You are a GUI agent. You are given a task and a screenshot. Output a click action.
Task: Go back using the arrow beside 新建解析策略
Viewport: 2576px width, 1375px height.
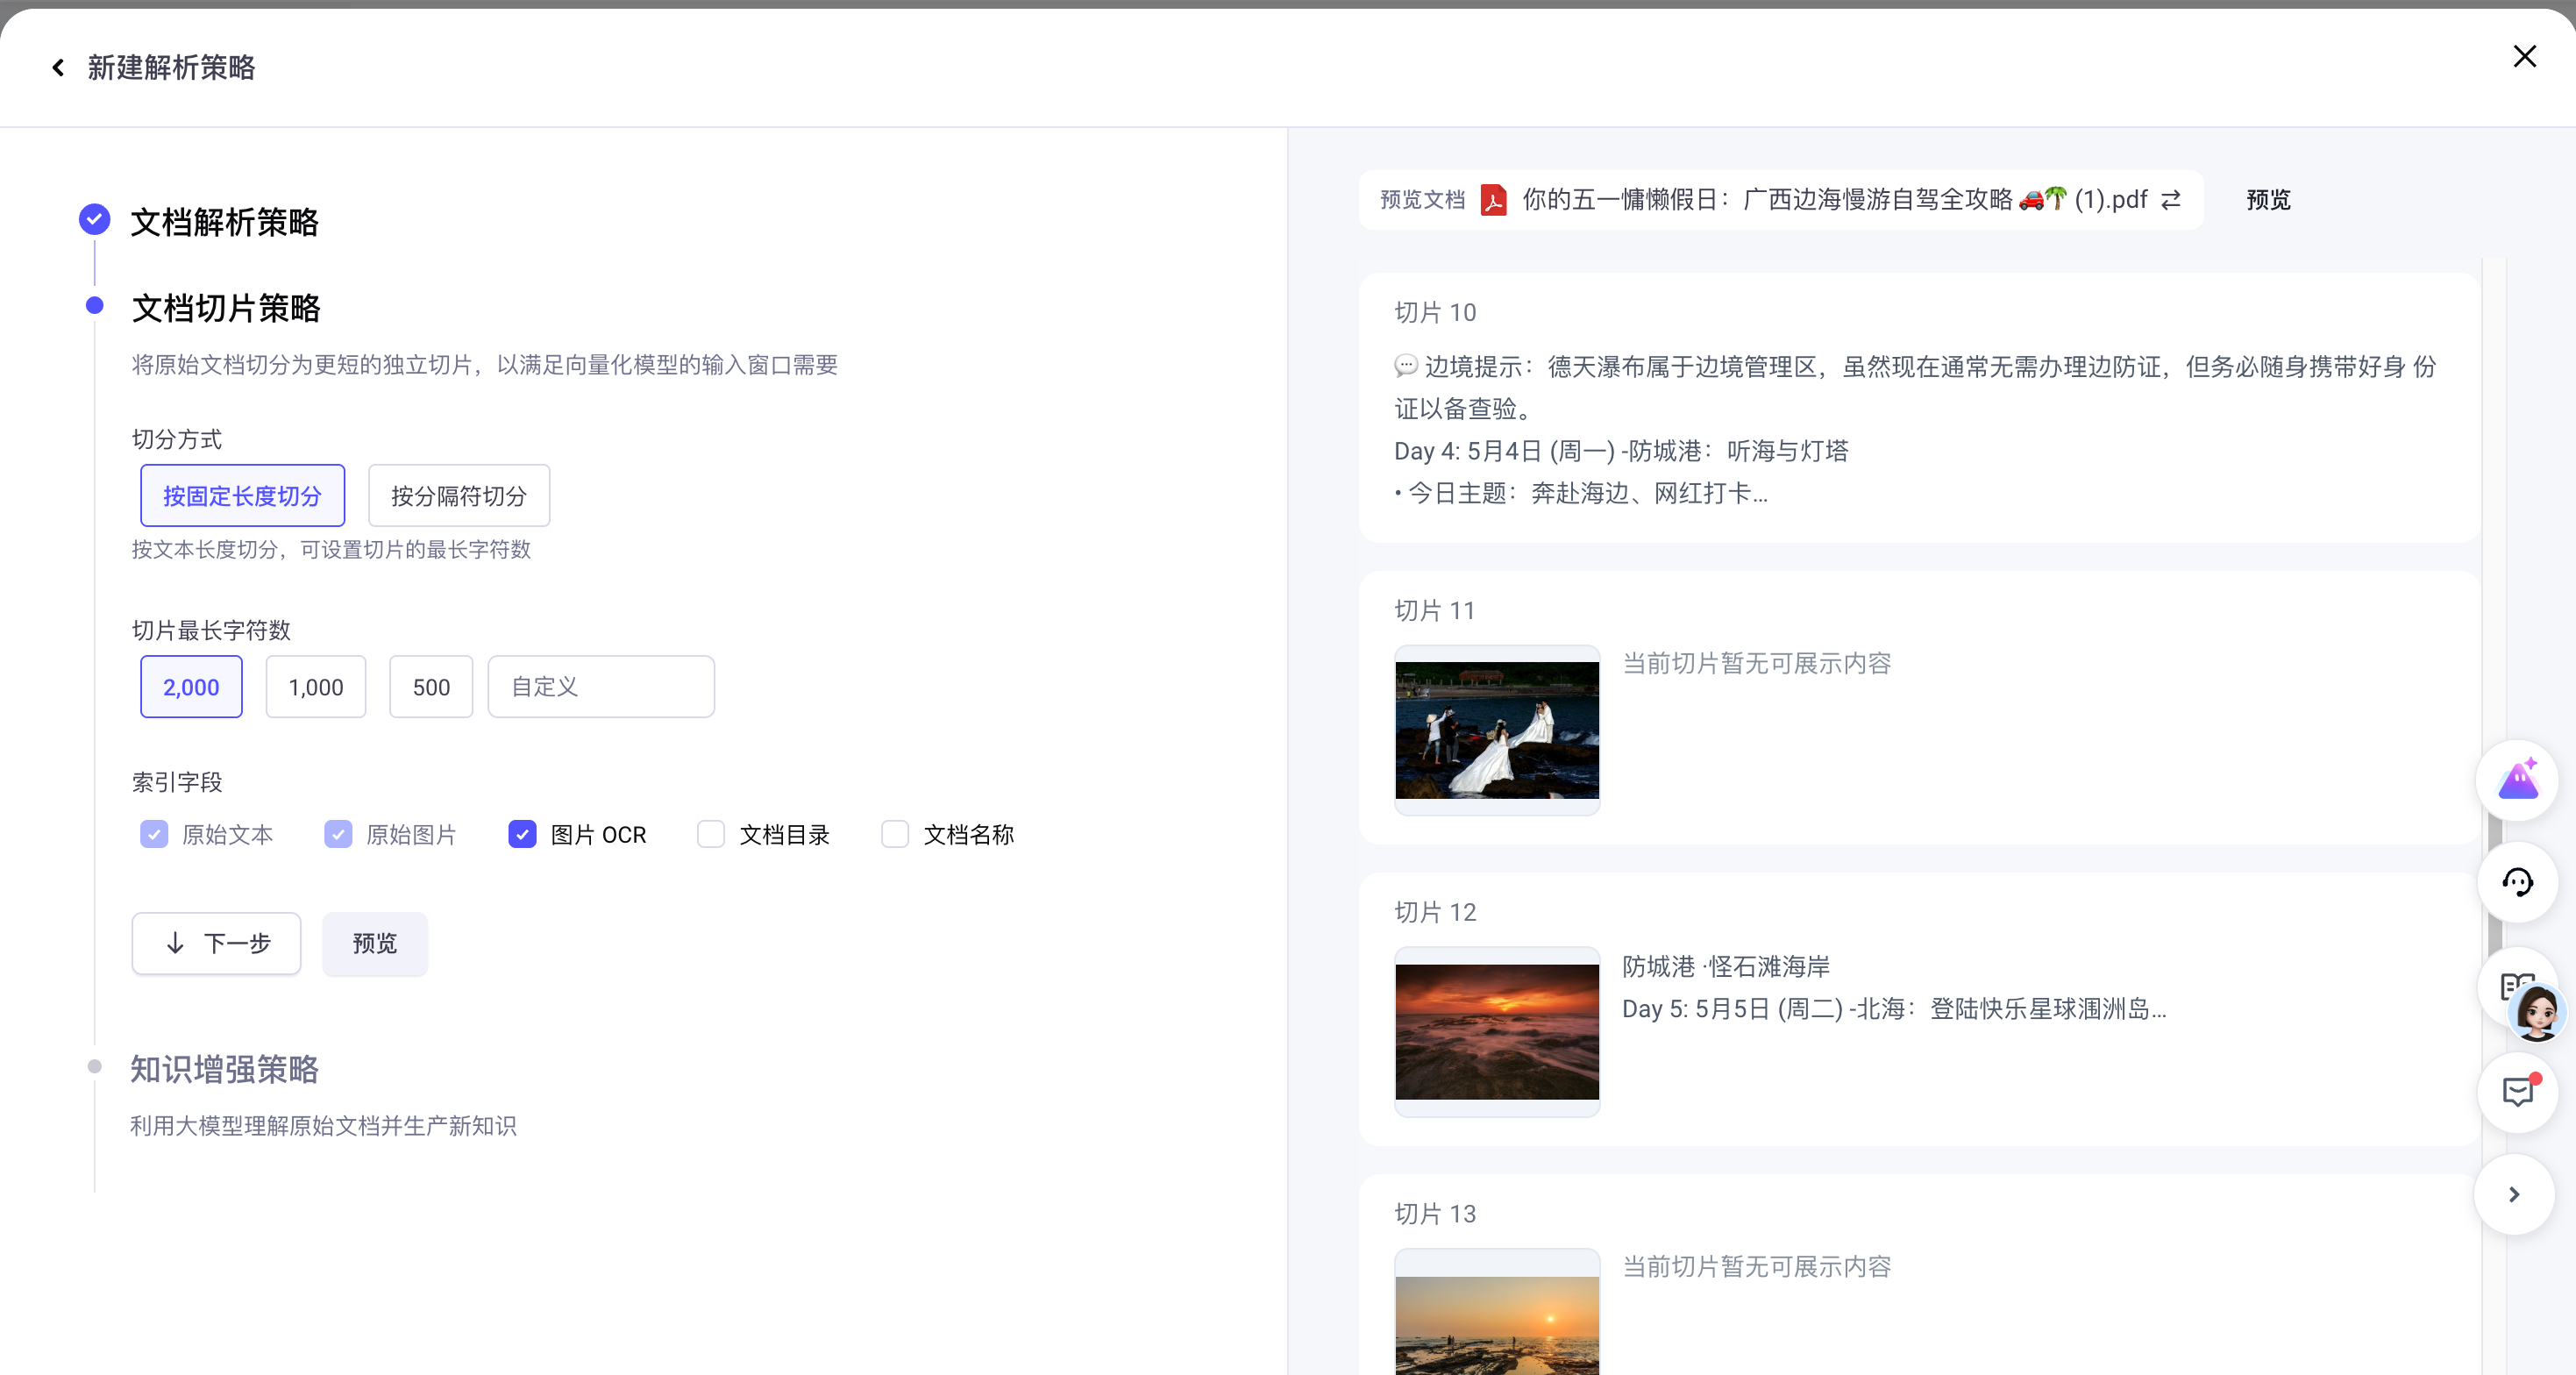58,67
